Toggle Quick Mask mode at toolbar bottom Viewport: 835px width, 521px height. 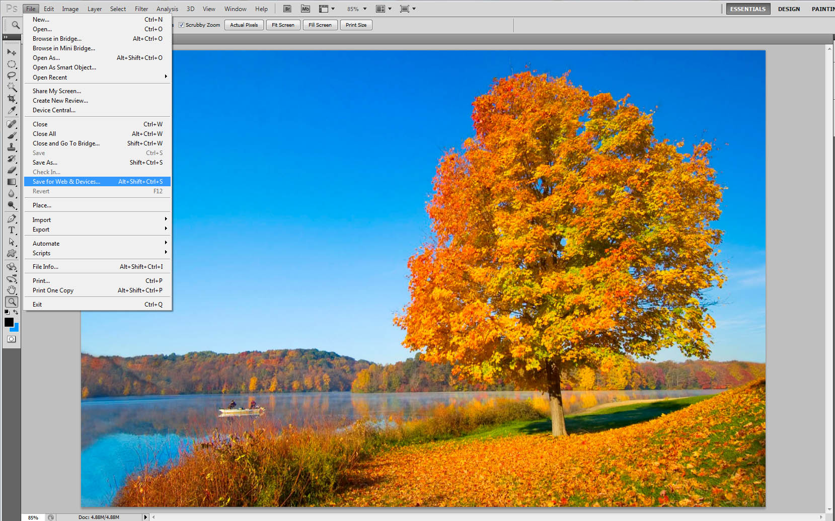click(11, 339)
